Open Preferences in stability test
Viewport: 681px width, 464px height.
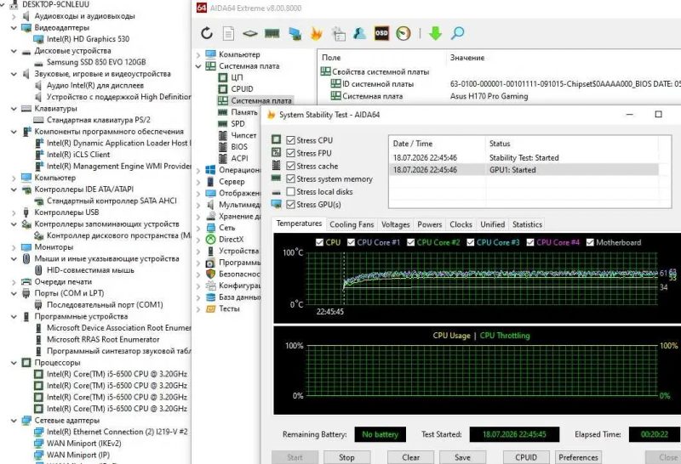(x=579, y=457)
